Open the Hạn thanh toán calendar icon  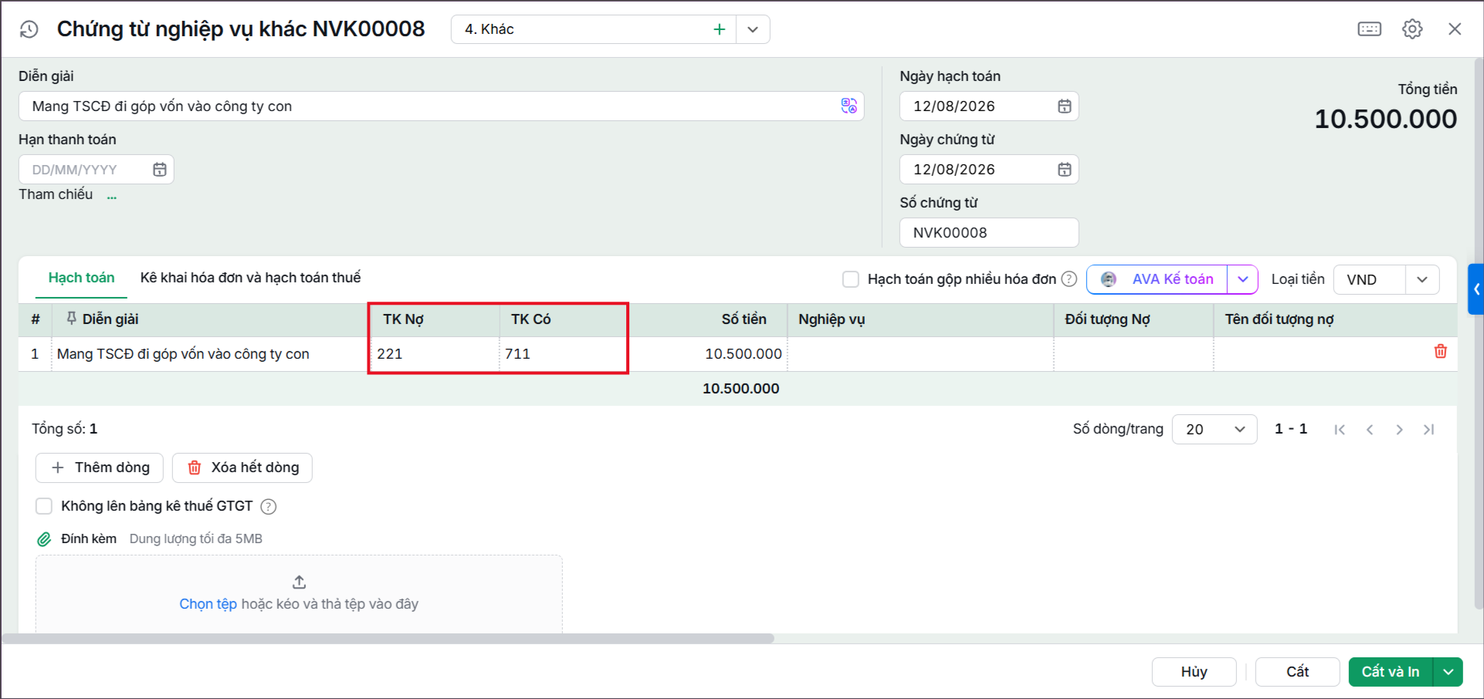coord(160,170)
